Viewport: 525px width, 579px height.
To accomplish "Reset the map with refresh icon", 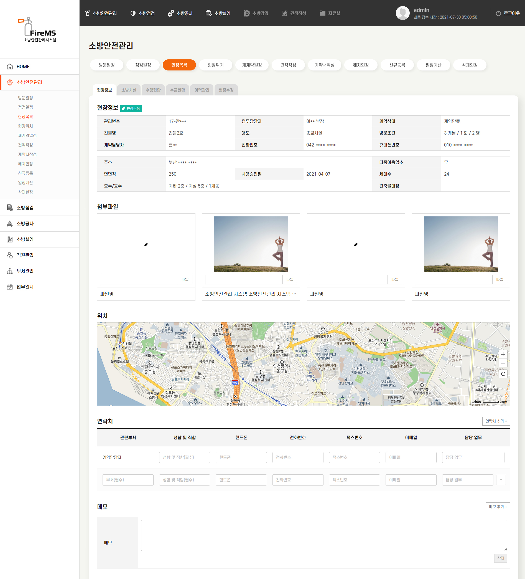I will click(x=503, y=374).
